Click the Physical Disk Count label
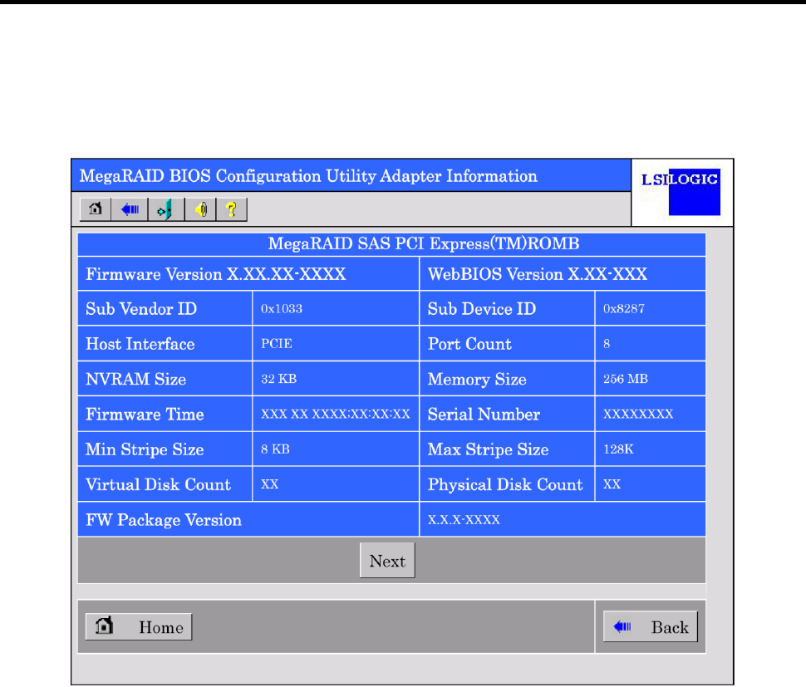This screenshot has height=687, width=806. click(505, 484)
